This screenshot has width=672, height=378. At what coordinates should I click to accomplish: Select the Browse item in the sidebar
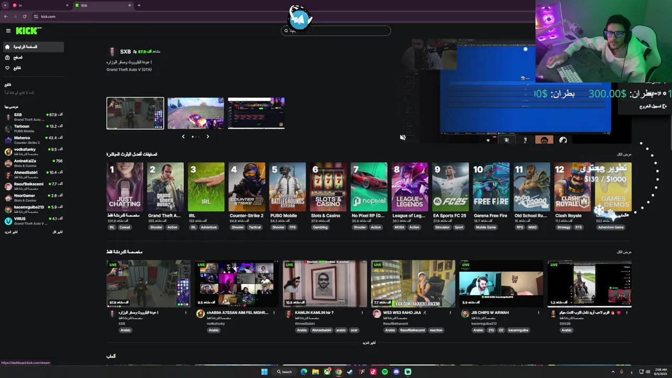click(x=34, y=57)
